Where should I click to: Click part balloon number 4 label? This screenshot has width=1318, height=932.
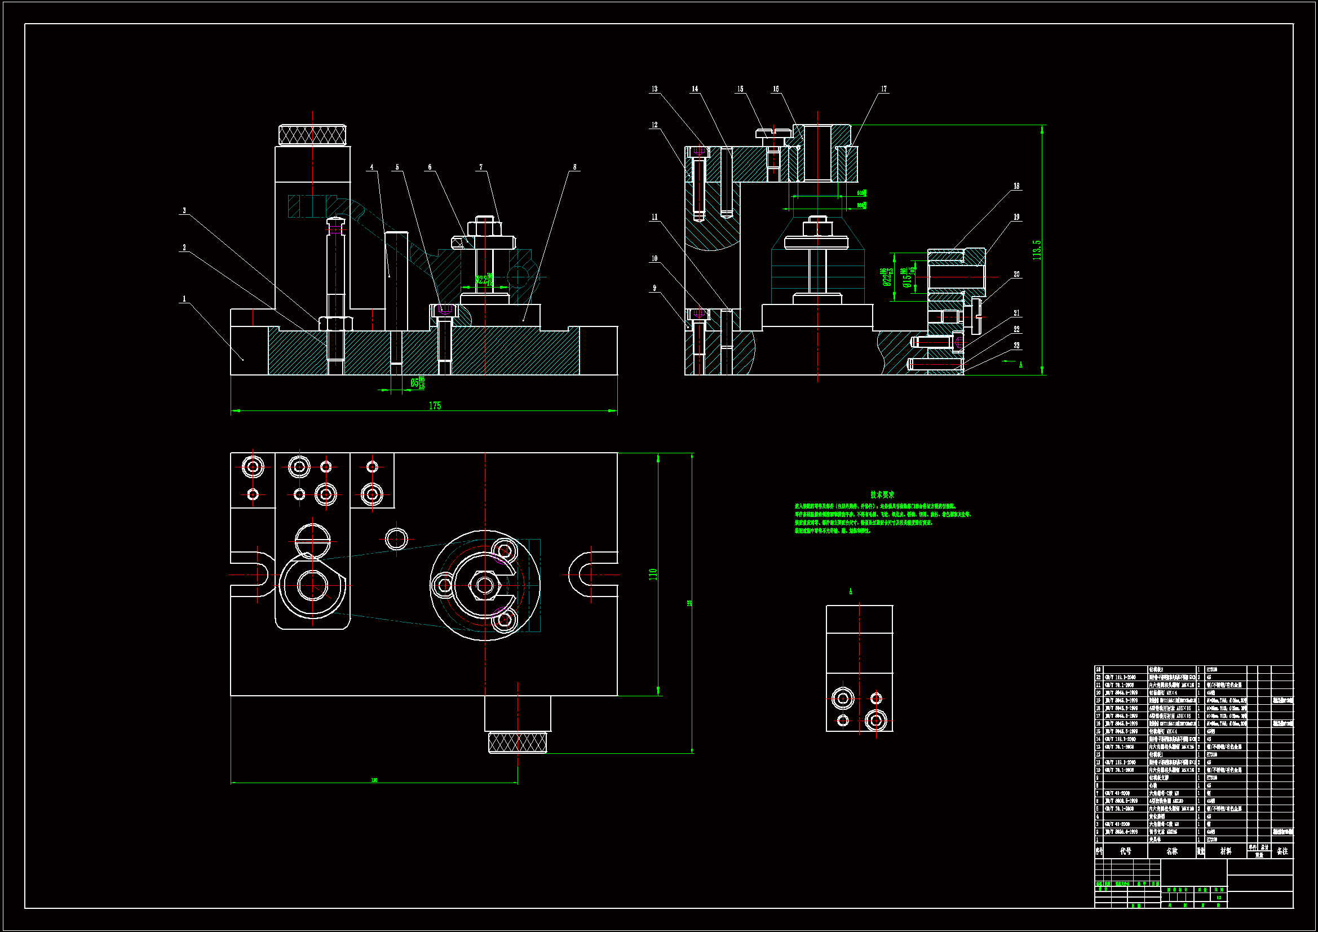[371, 167]
